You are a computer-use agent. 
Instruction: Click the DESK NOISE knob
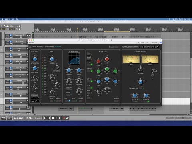point(35,68)
